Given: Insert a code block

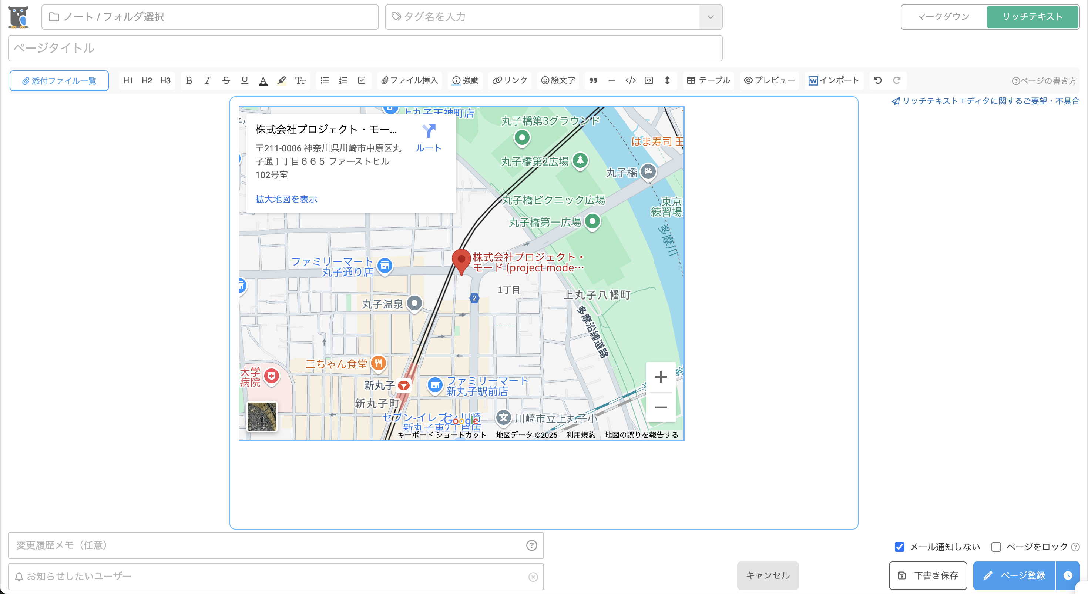Looking at the screenshot, I should [x=649, y=80].
